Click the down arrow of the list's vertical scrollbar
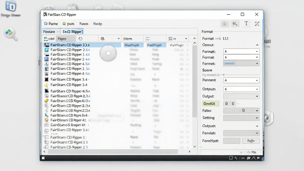304x171 pixels. (x=195, y=147)
